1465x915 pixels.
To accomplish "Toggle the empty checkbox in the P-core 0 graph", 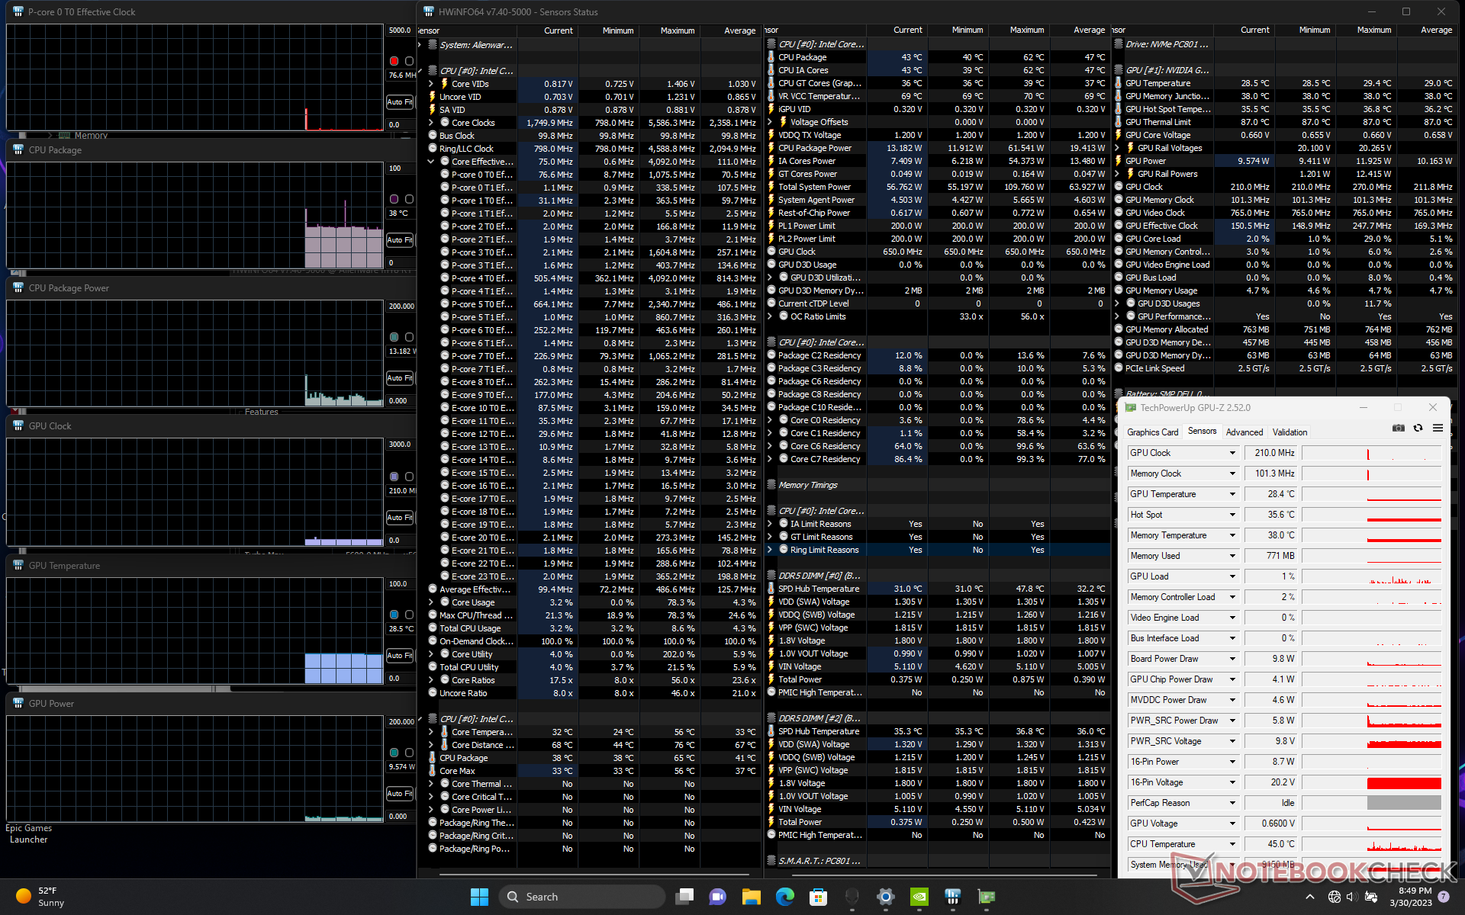I will pos(409,61).
